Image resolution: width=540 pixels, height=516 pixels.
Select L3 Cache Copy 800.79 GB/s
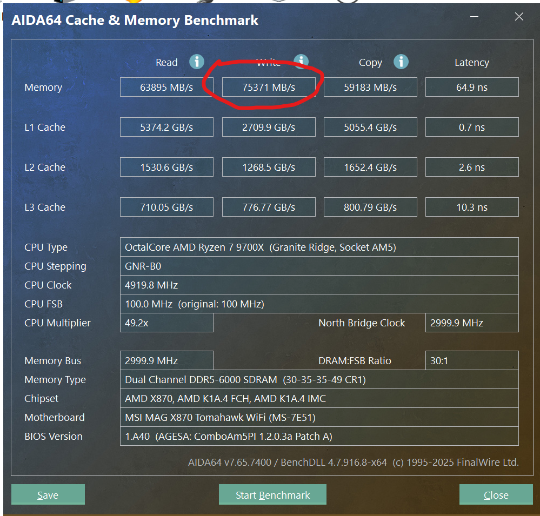(370, 207)
